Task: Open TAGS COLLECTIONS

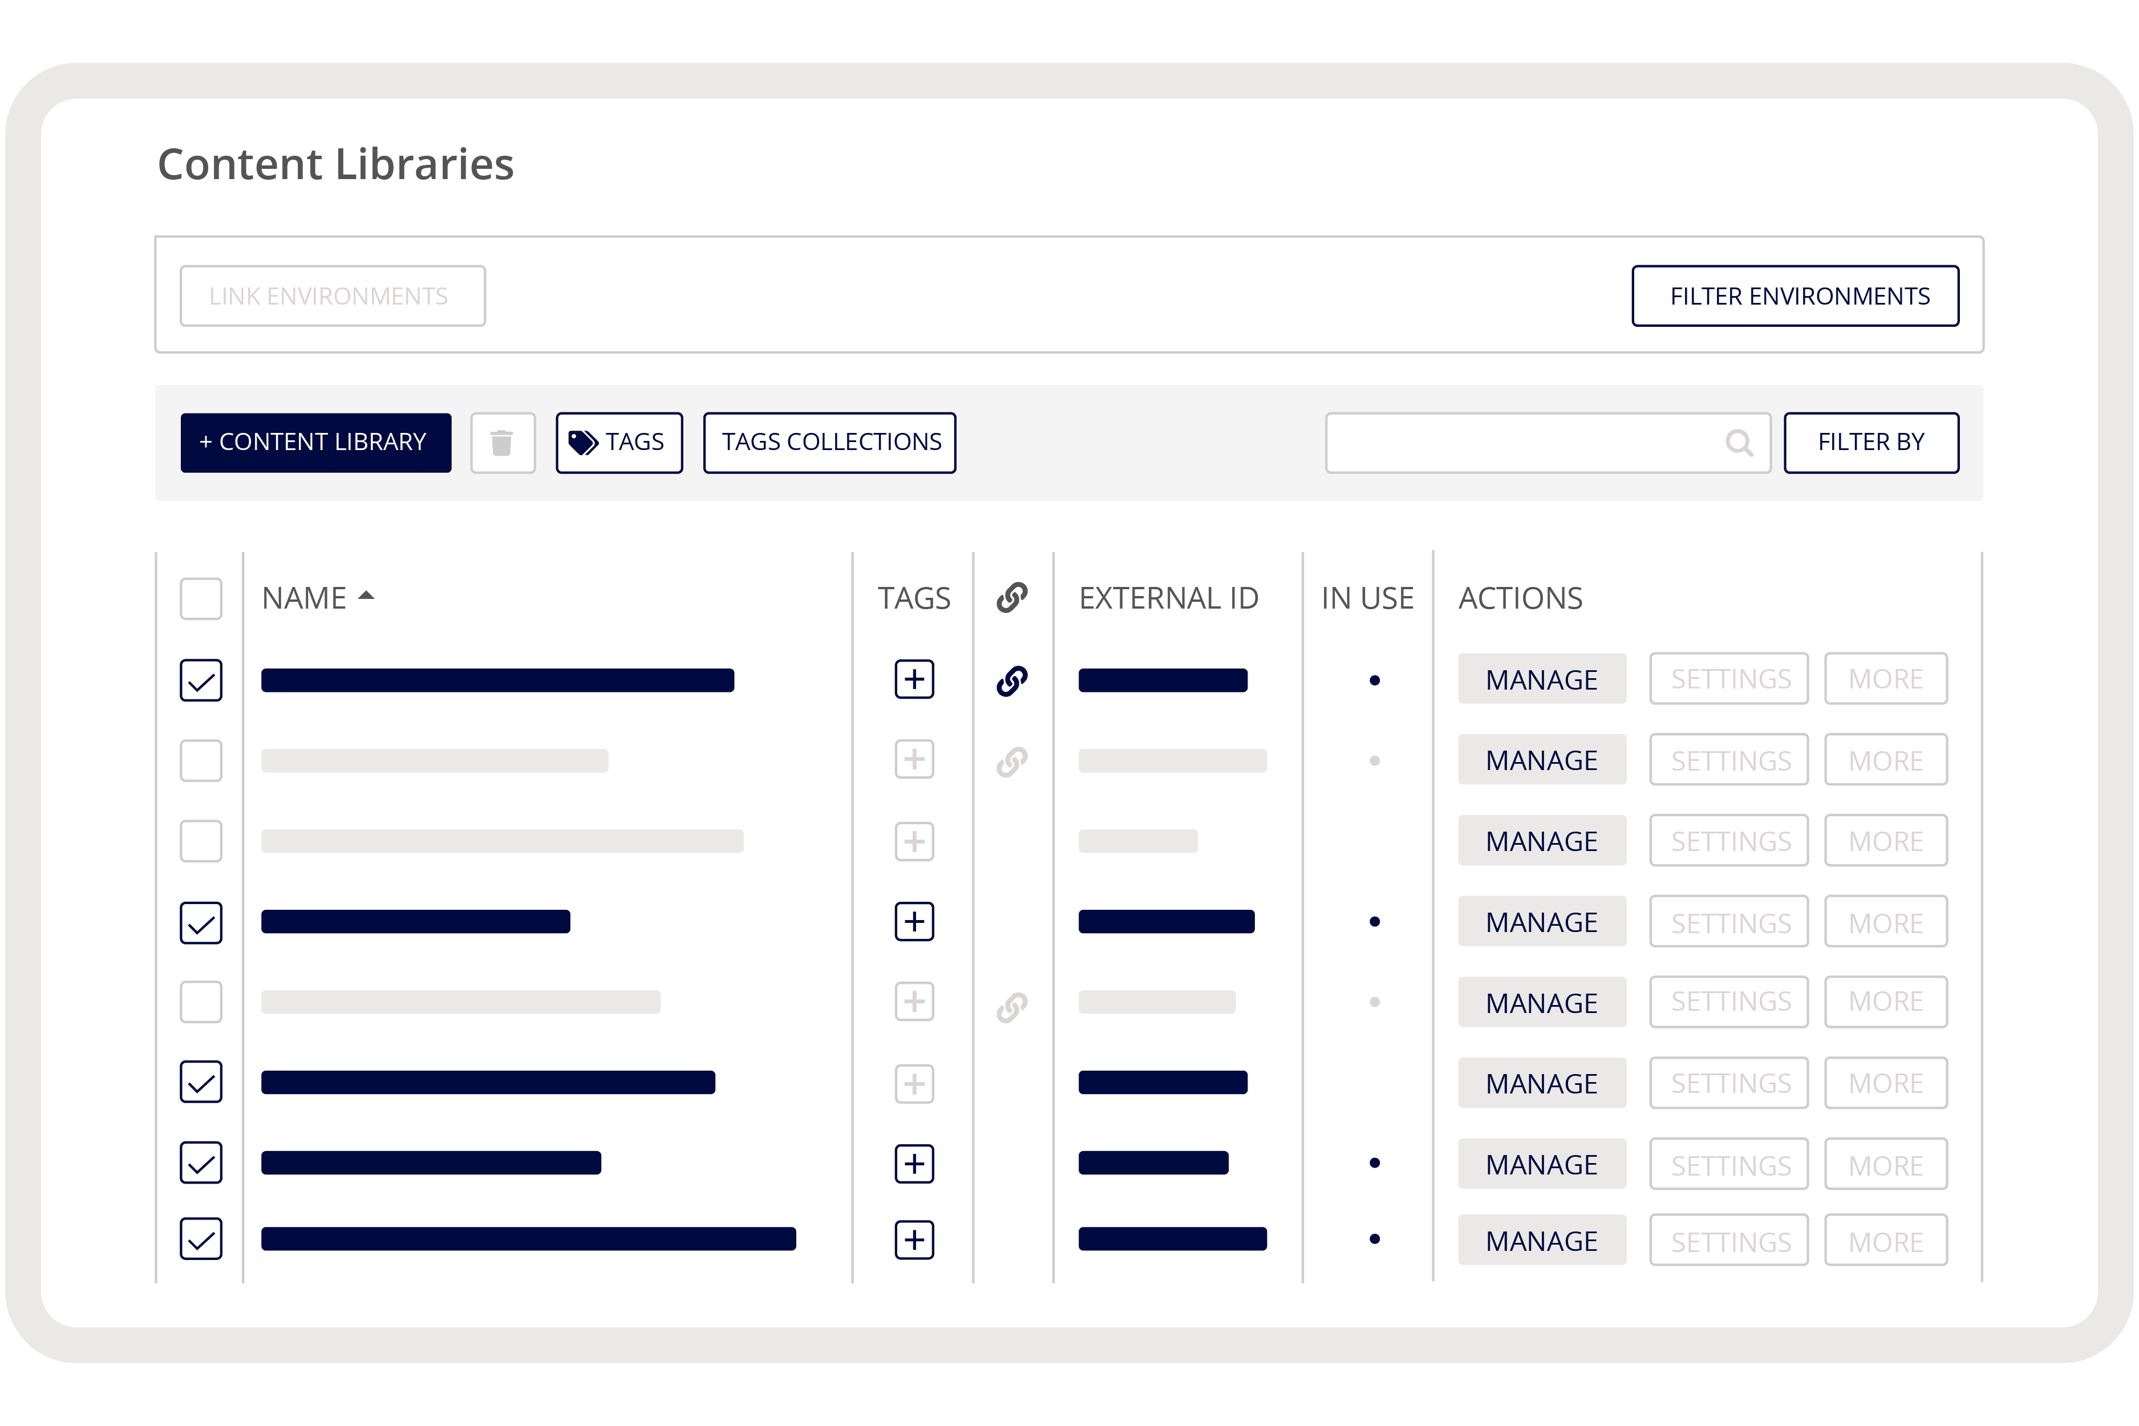Action: [x=829, y=443]
